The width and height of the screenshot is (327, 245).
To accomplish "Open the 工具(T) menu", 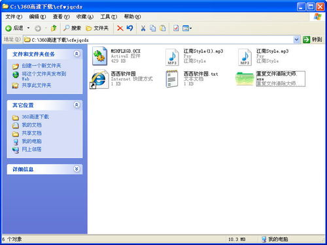I will 109,16.
